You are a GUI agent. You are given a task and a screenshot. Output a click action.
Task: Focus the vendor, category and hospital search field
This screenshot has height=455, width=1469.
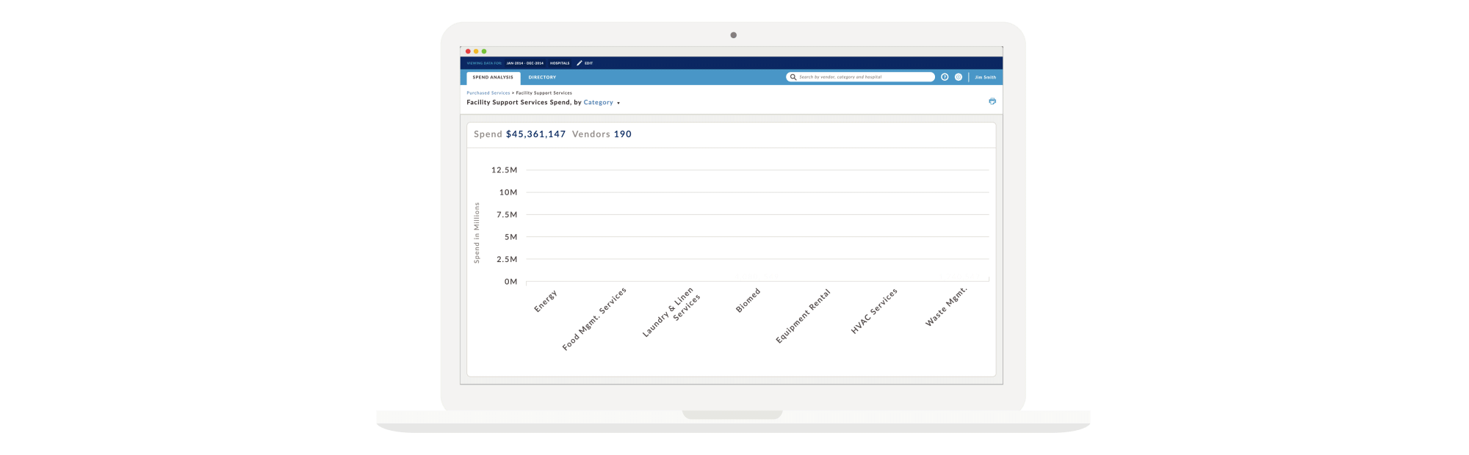click(860, 77)
